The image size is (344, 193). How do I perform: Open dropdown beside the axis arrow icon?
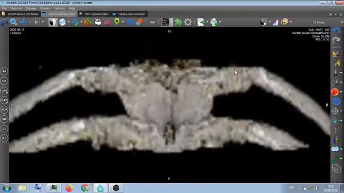coord(81,22)
